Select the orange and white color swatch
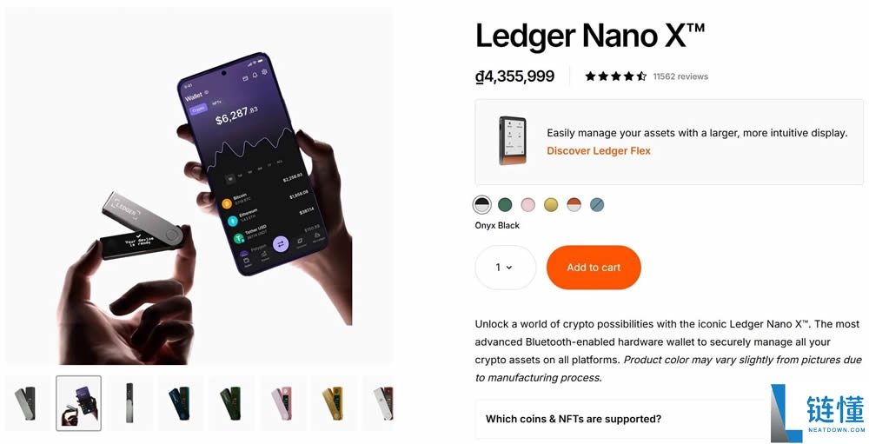This screenshot has width=869, height=444. click(x=574, y=205)
